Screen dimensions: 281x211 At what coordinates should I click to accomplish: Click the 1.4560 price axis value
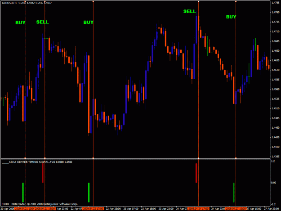276,89
